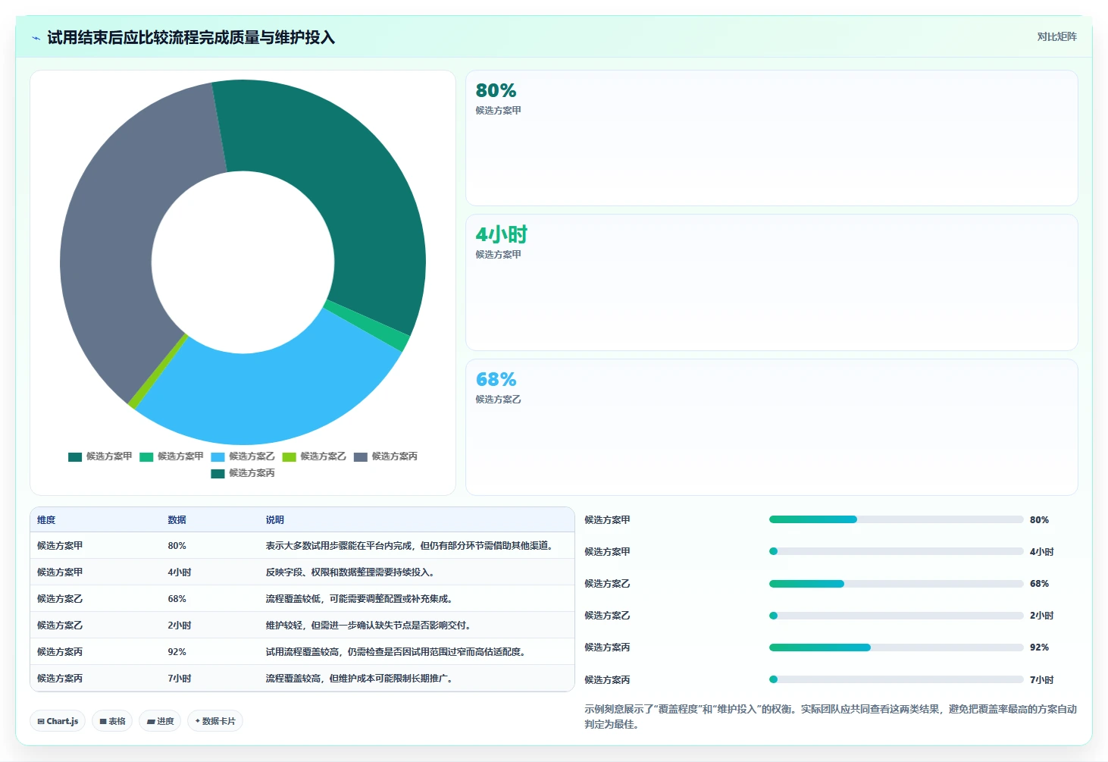
Task: Toggle the green 候选方案甲 legend item
Action: (x=171, y=456)
